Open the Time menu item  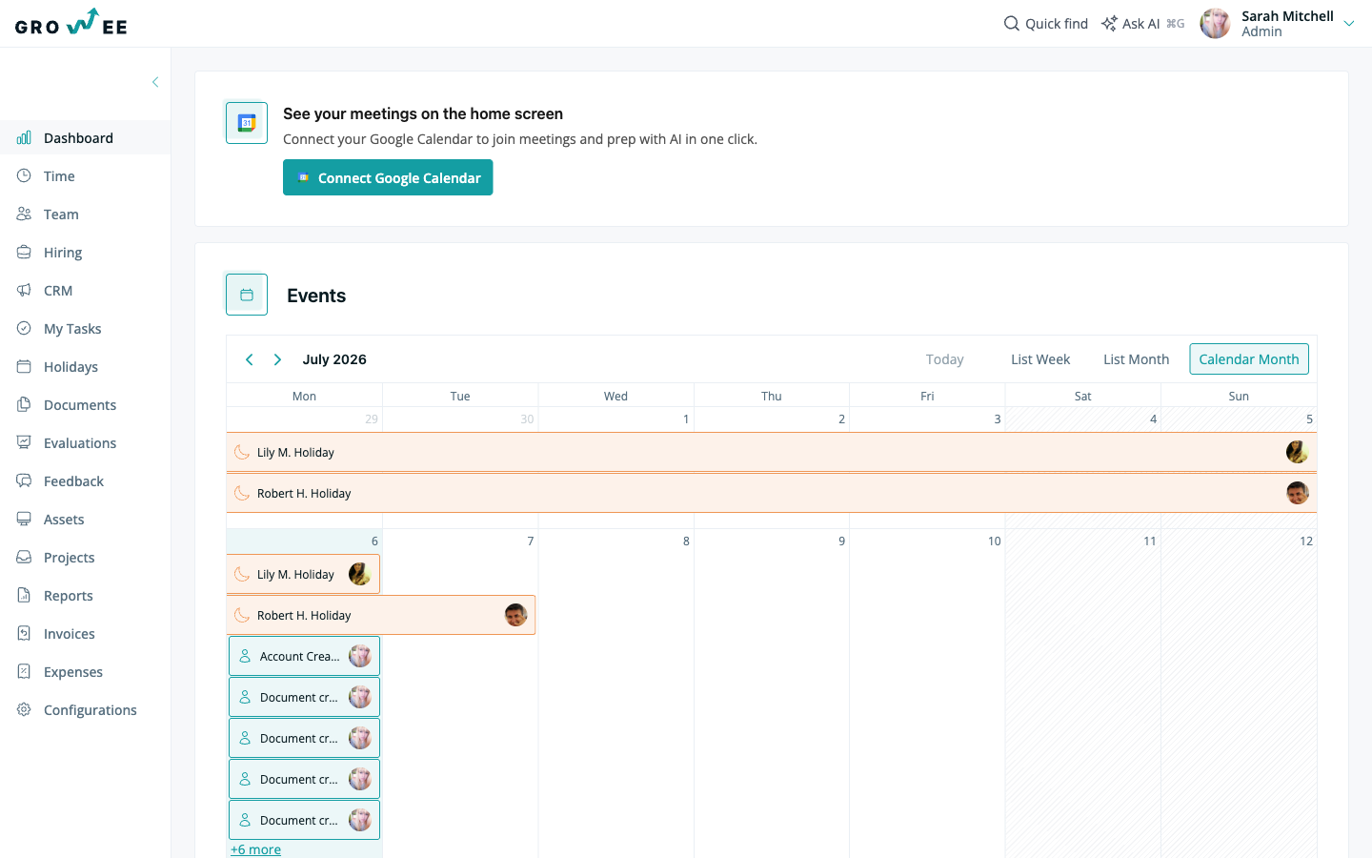pos(85,175)
